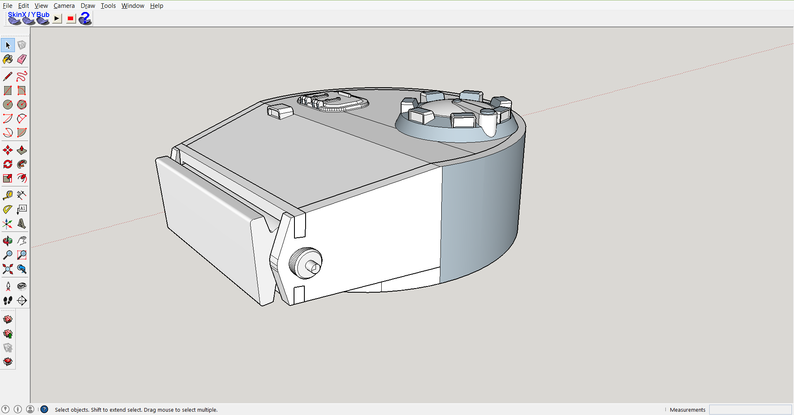The height and width of the screenshot is (415, 794).
Task: Pick the pink Eraser tool
Action: pos(22,59)
